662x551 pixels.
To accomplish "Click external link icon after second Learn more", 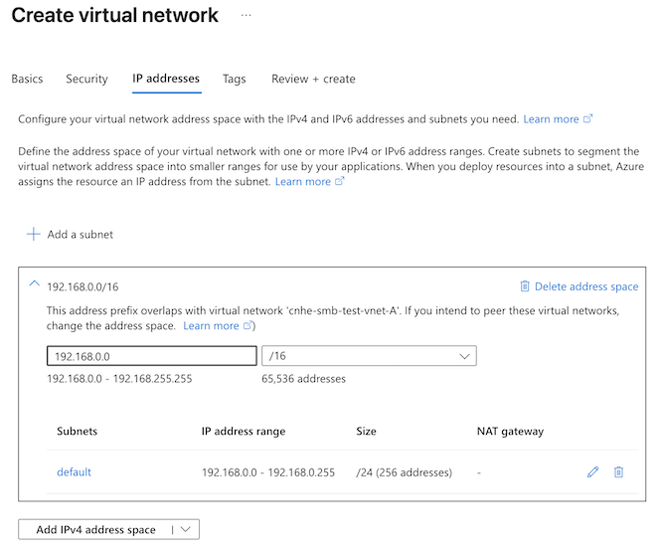I will (x=339, y=181).
